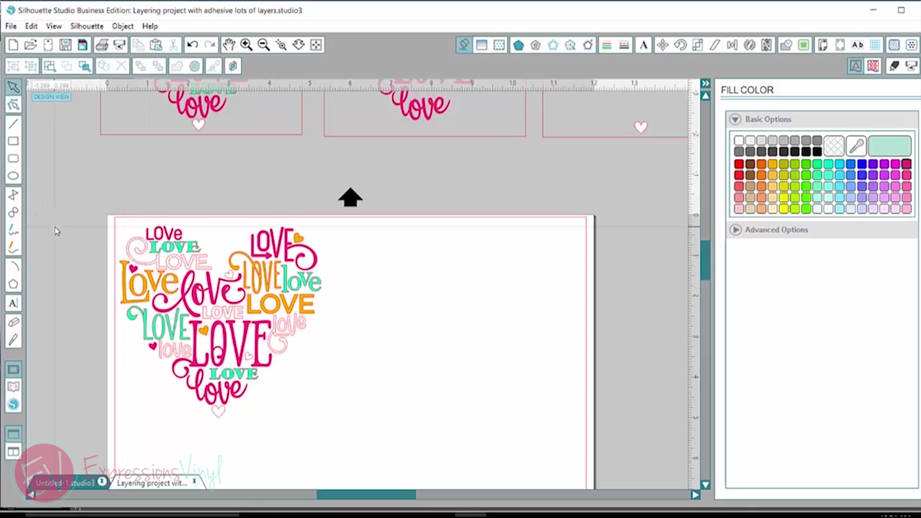
Task: Select the Draw Freehand tool
Action: point(13,230)
